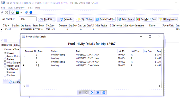The image size is (180, 101).
Task: Click the blue information icon
Action: (31, 12)
